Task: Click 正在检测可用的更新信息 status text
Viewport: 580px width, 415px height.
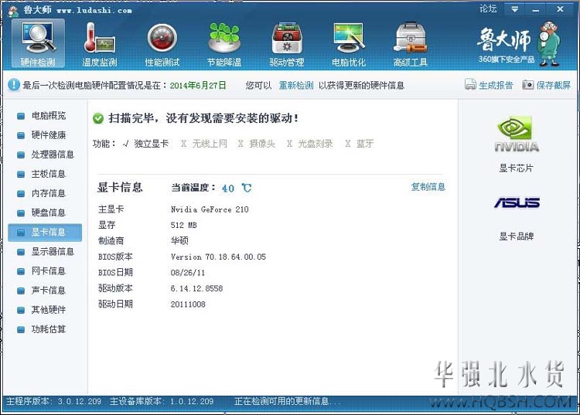Action: pyautogui.click(x=287, y=401)
